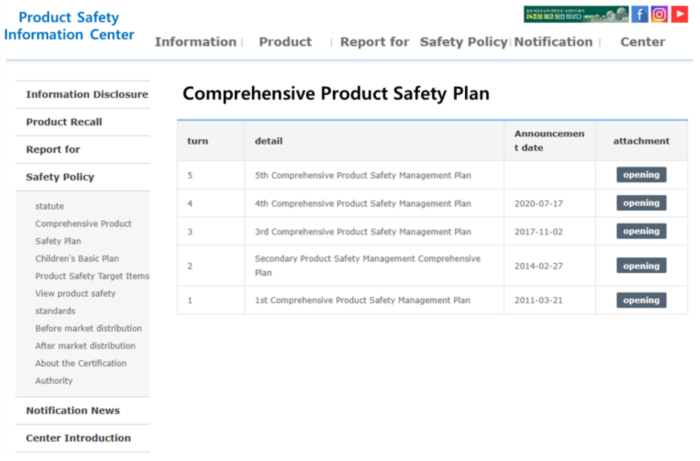Open attachment for 3rd Comprehensive Plan

[641, 231]
